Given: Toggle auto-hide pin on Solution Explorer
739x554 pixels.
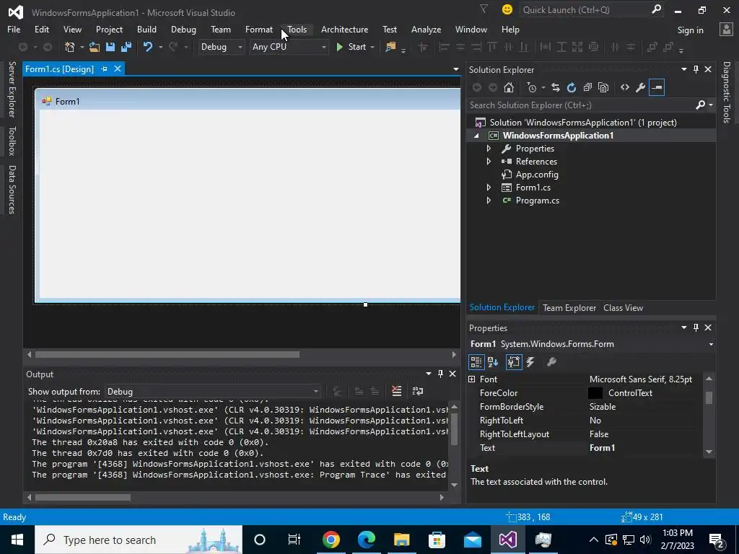Looking at the screenshot, I should (x=696, y=69).
